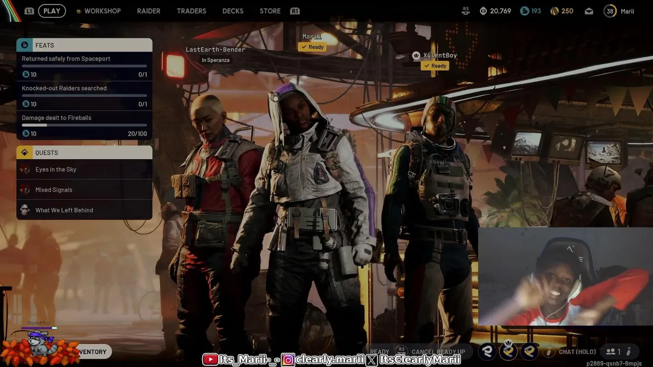Go to the TRADERS tab
The image size is (653, 367).
click(191, 11)
